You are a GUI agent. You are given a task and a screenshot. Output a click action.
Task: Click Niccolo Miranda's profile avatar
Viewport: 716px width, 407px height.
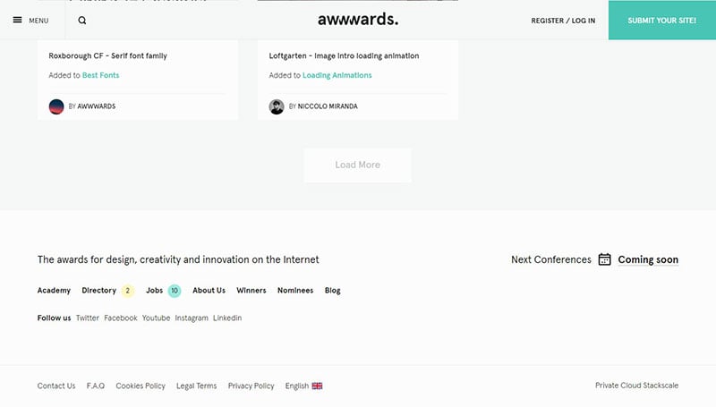tap(277, 106)
